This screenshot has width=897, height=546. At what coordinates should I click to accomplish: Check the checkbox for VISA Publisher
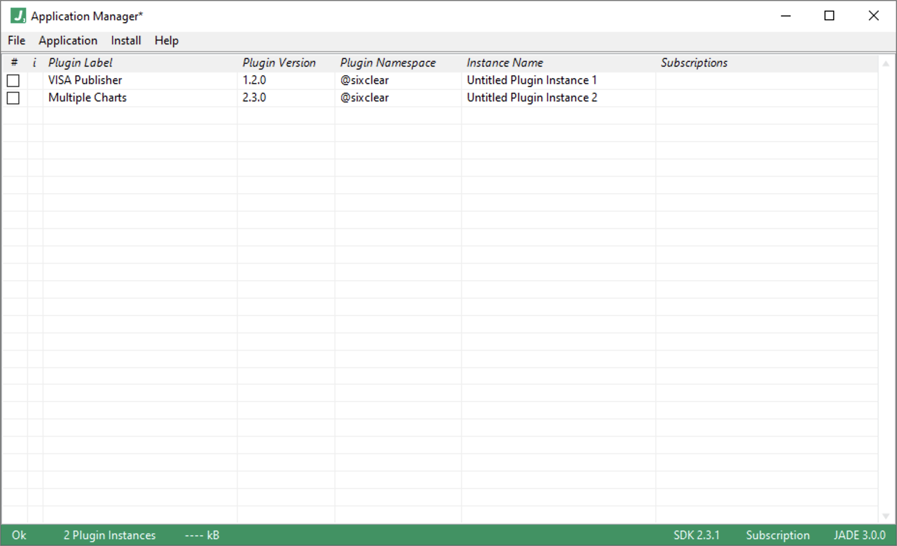13,80
